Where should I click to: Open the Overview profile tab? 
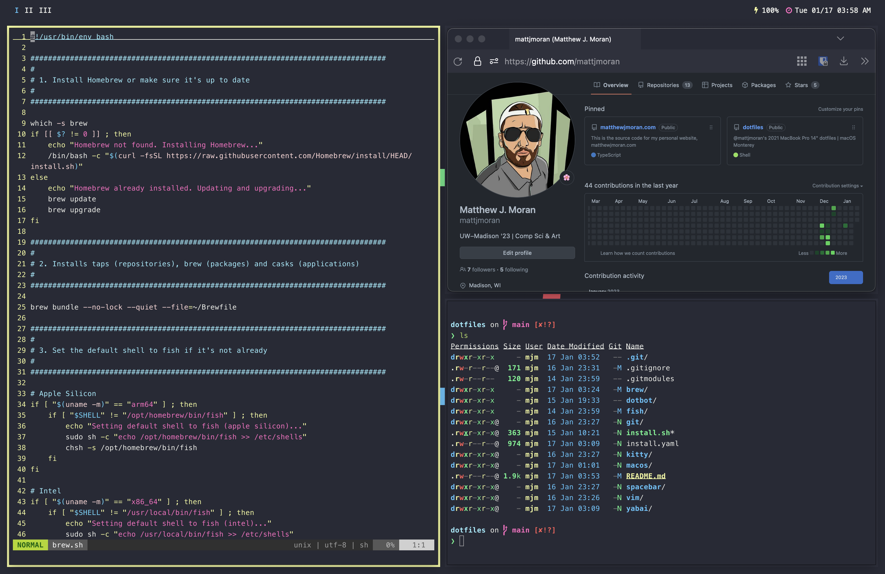[x=611, y=85]
